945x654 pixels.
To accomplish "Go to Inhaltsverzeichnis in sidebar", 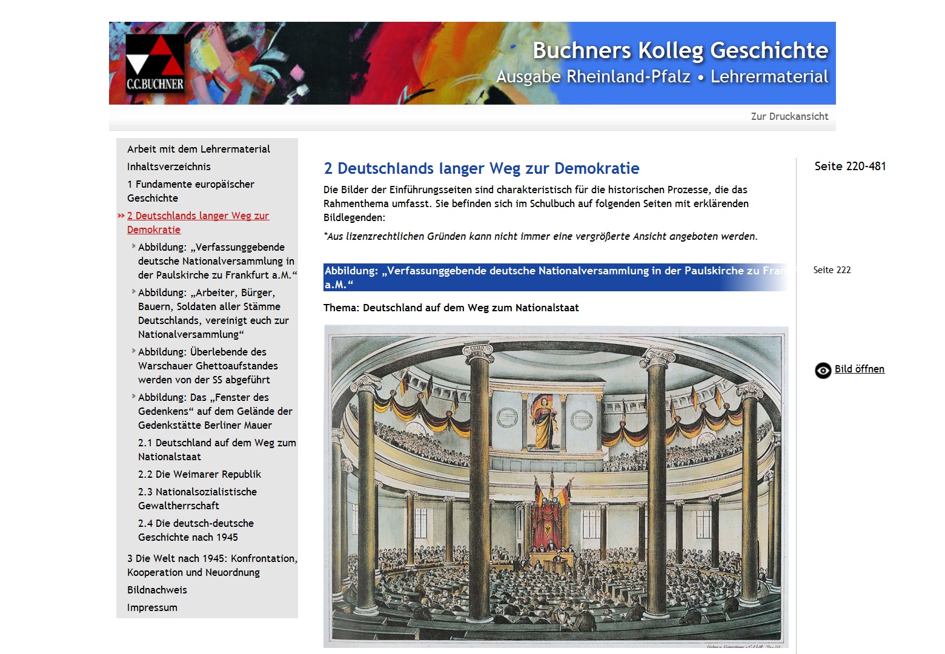I will pyautogui.click(x=168, y=167).
